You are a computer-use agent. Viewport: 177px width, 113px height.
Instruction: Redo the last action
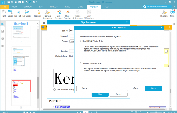click(x=30, y=2)
